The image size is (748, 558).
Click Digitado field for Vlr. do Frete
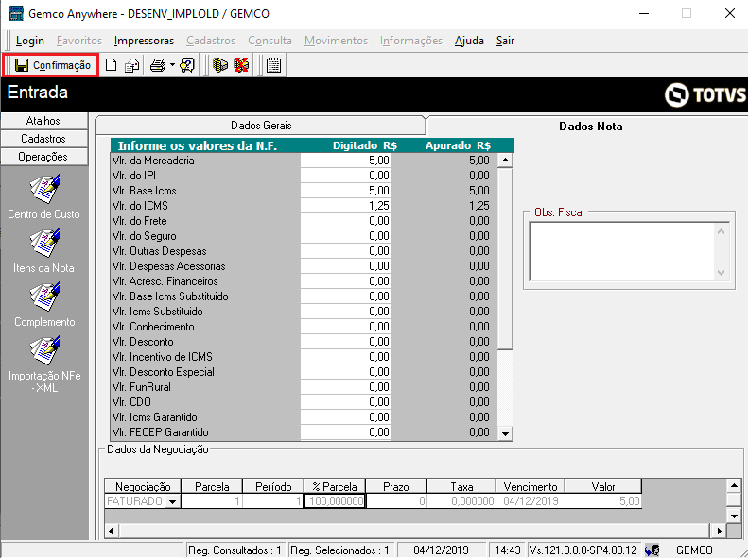pos(345,221)
